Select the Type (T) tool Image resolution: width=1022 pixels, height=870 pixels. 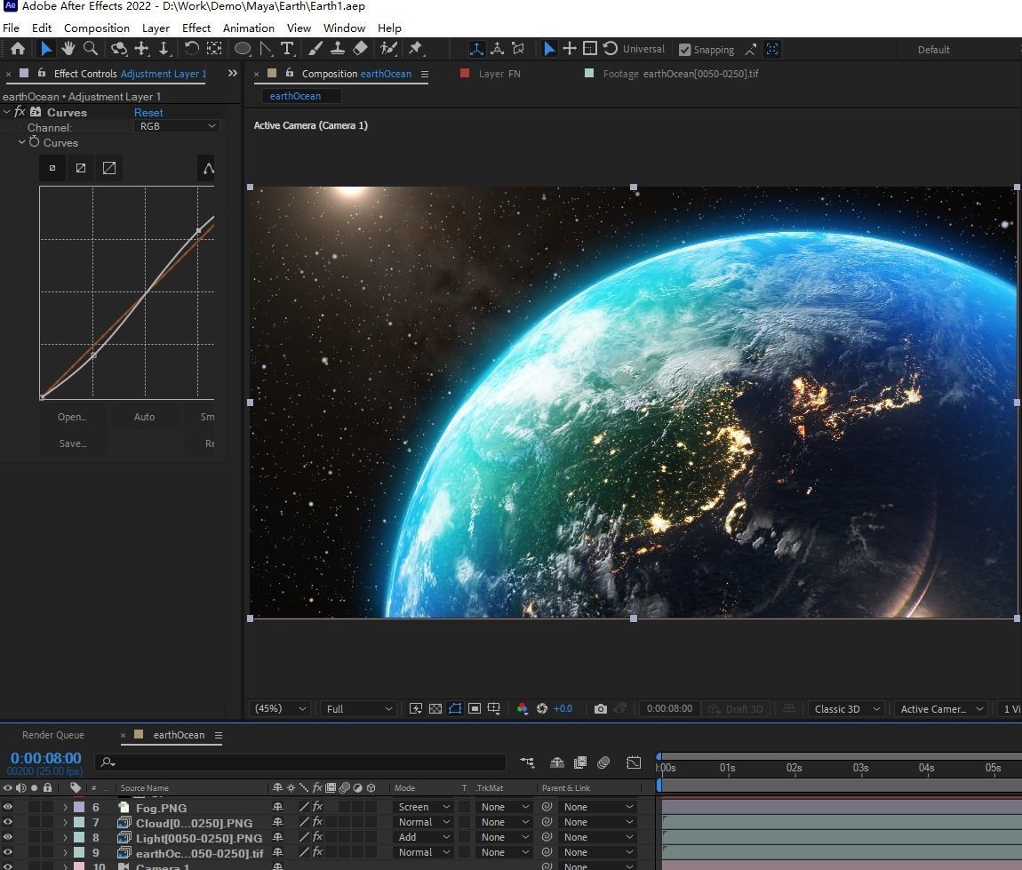click(287, 48)
